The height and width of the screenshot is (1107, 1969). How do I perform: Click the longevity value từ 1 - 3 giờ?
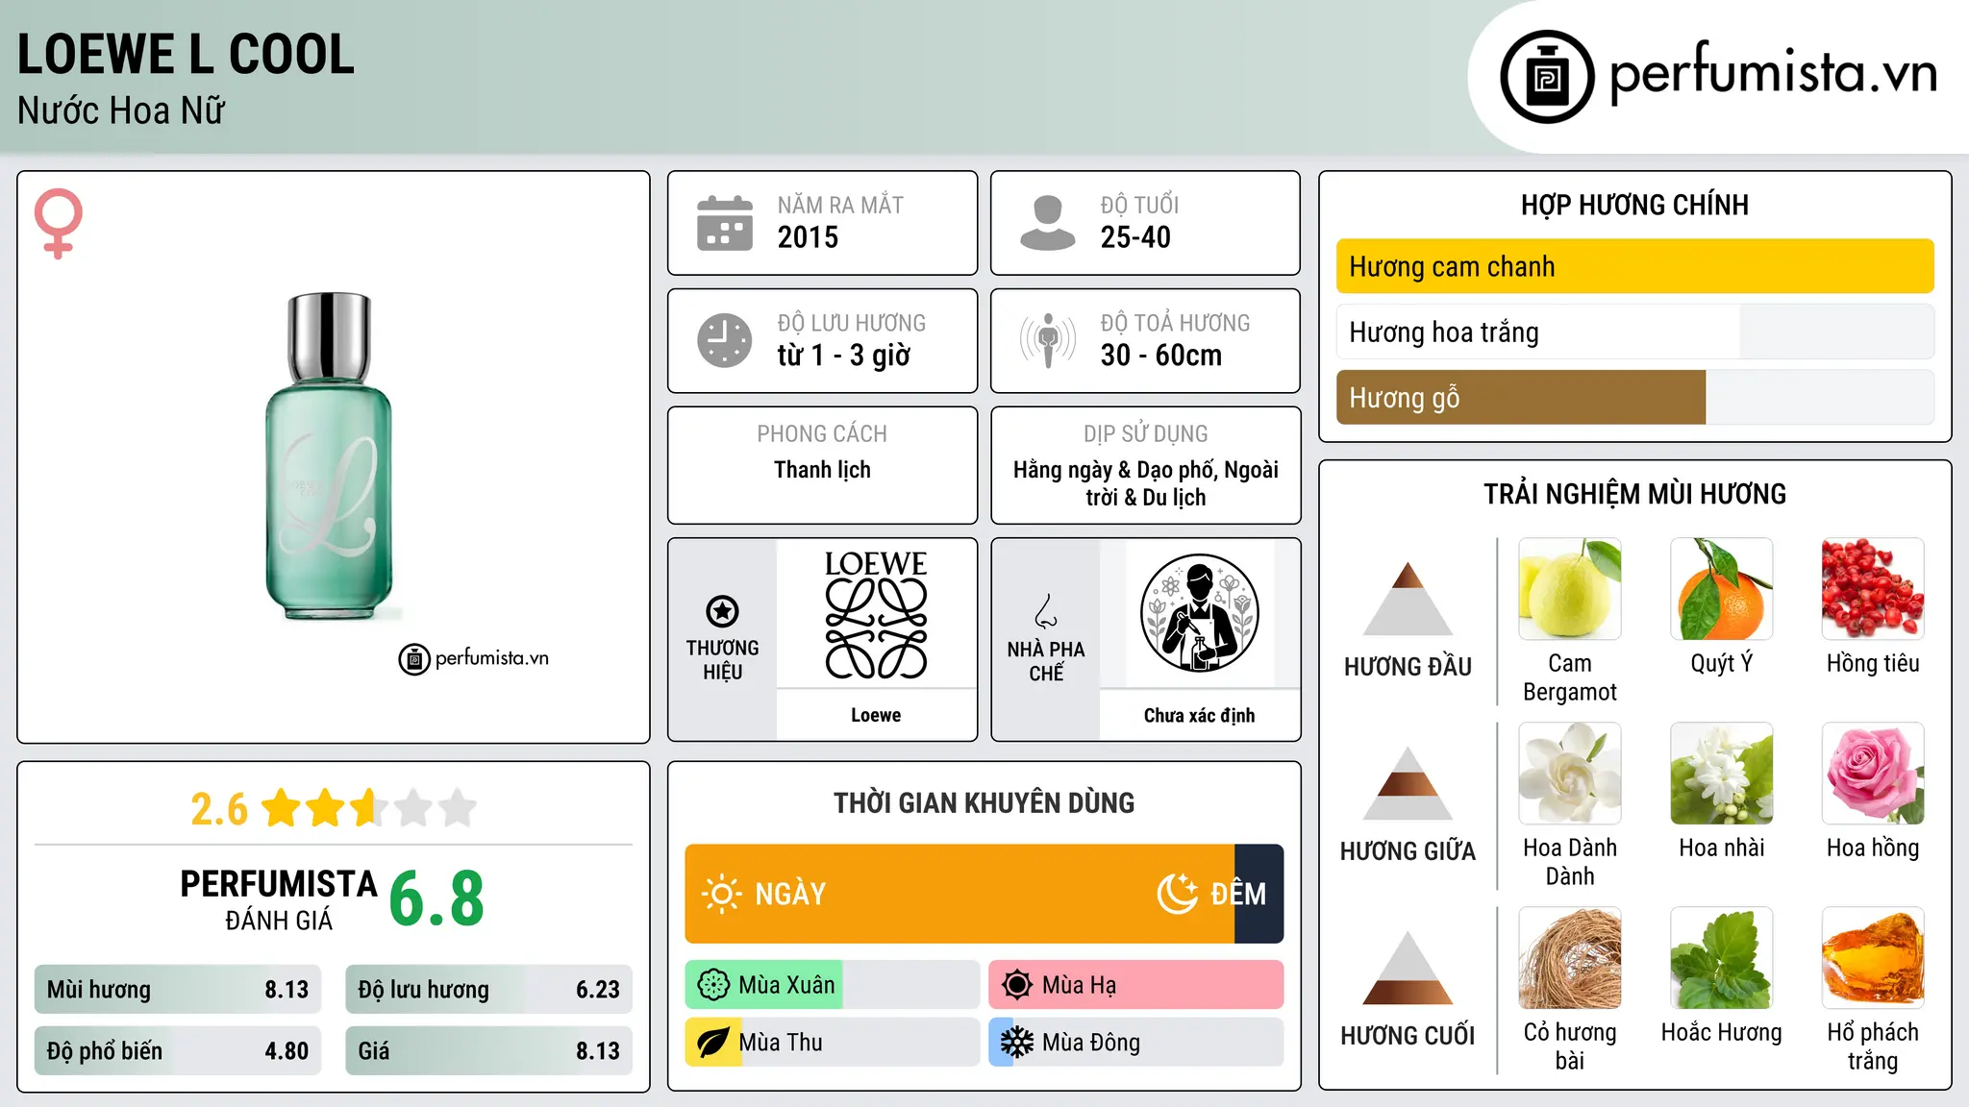click(844, 356)
